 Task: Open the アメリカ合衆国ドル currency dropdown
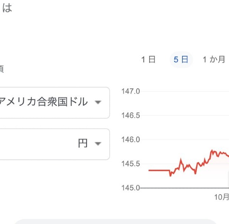click(x=54, y=103)
